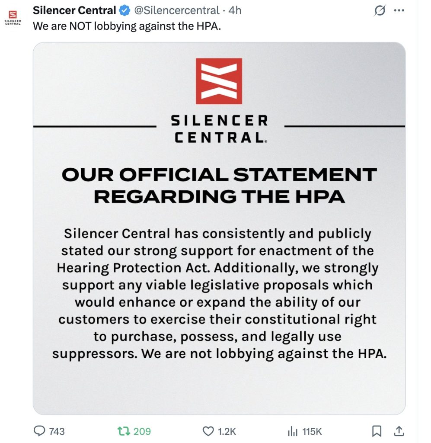The image size is (431, 443).
Task: Click the Silencer Central display name
Action: (x=74, y=10)
